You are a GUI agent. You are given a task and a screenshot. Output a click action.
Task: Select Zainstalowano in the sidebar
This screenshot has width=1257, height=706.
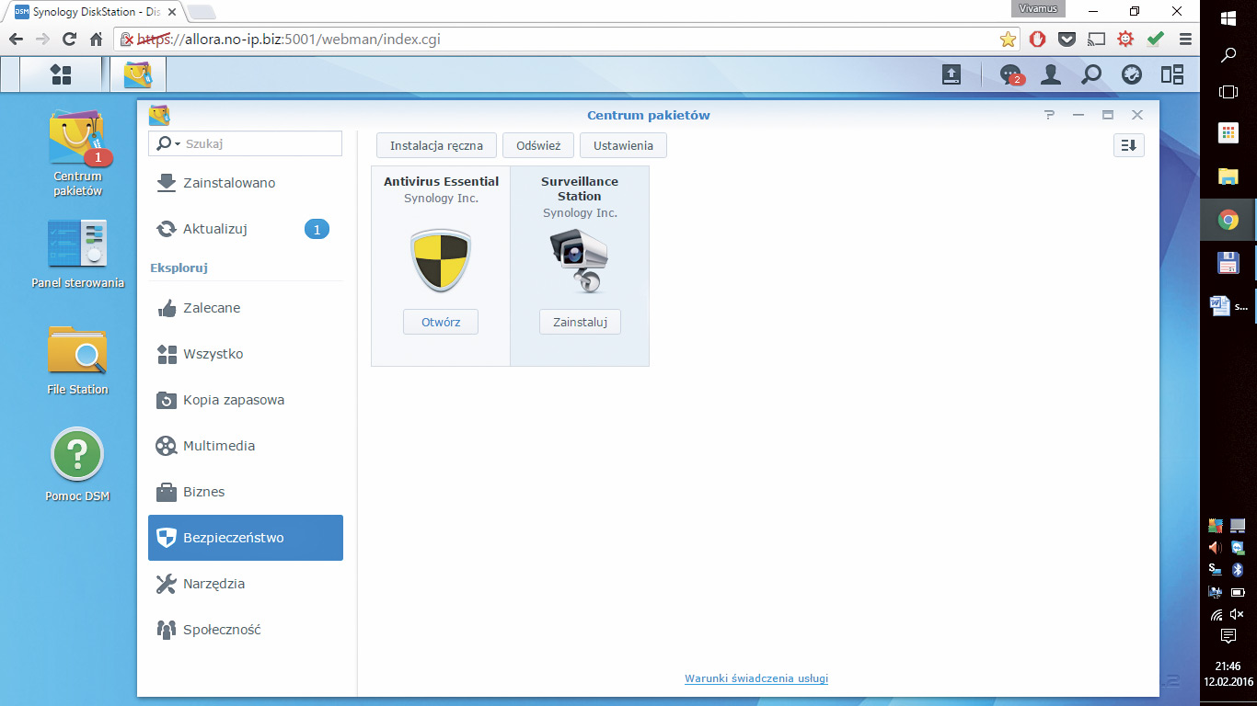click(x=229, y=183)
